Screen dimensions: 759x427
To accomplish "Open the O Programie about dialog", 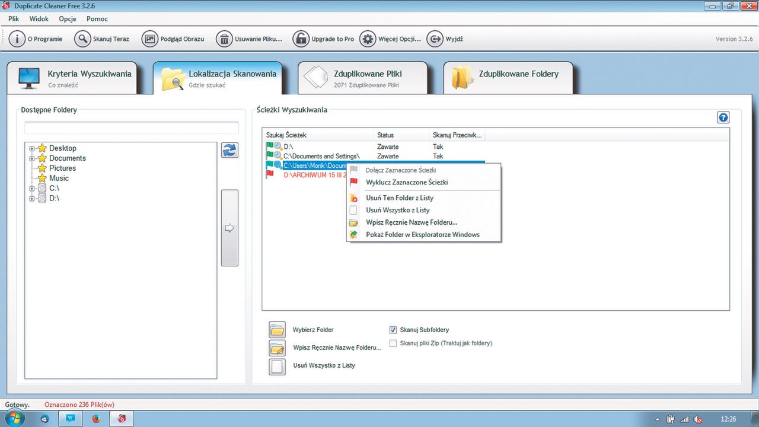I will [37, 39].
